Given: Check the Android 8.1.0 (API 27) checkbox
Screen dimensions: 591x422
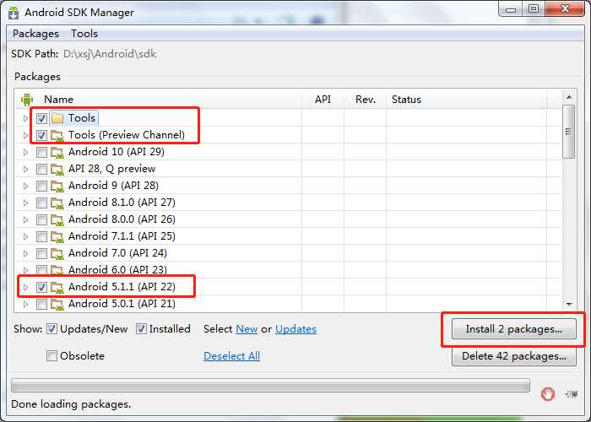Looking at the screenshot, I should [41, 203].
